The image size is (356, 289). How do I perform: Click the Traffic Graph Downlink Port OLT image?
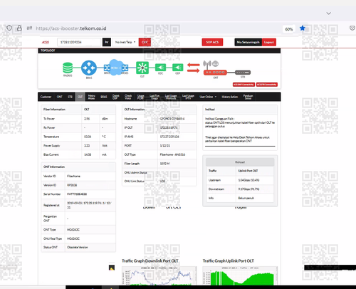pyautogui.click(x=159, y=275)
